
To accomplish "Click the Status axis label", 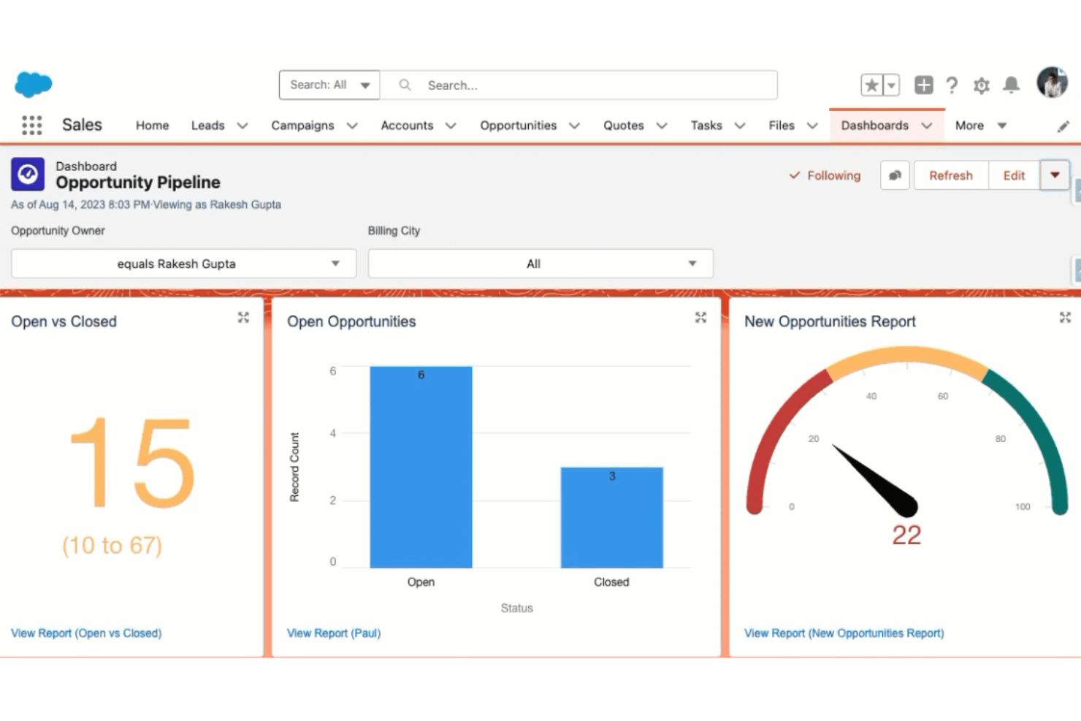I will tap(517, 608).
